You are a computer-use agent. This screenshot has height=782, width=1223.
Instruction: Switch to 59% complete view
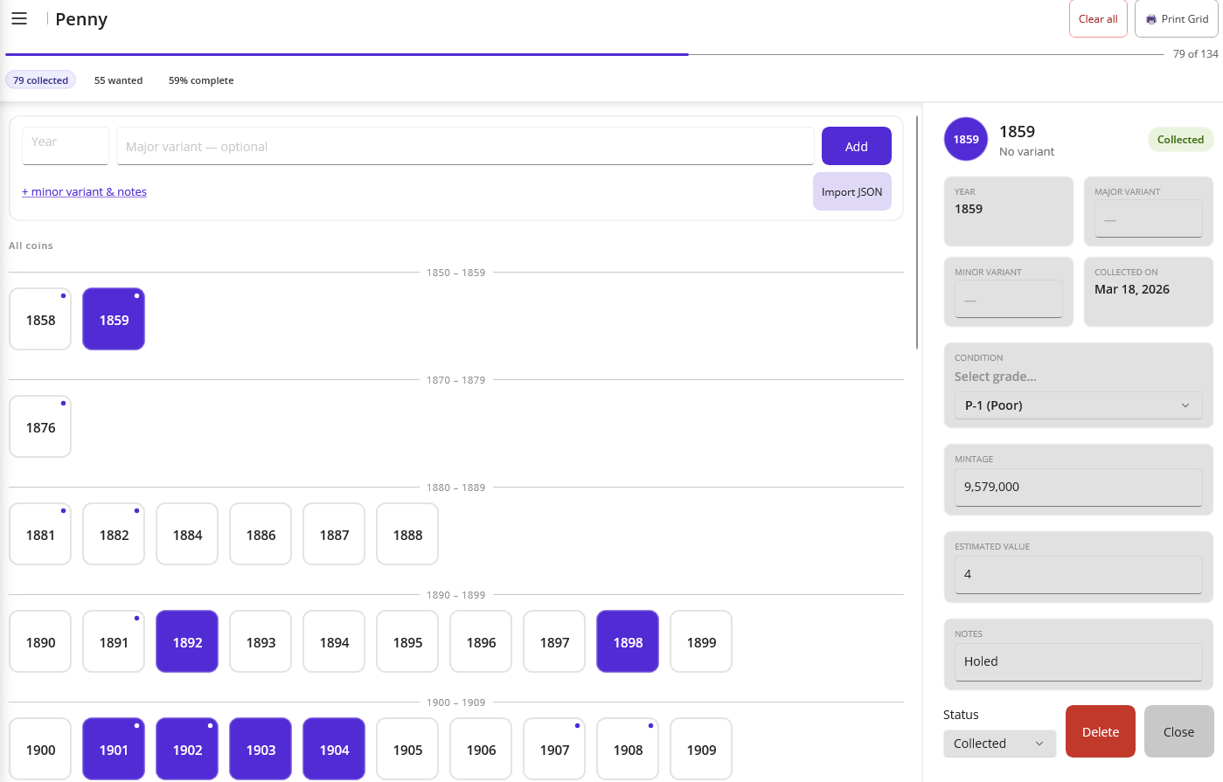click(201, 80)
